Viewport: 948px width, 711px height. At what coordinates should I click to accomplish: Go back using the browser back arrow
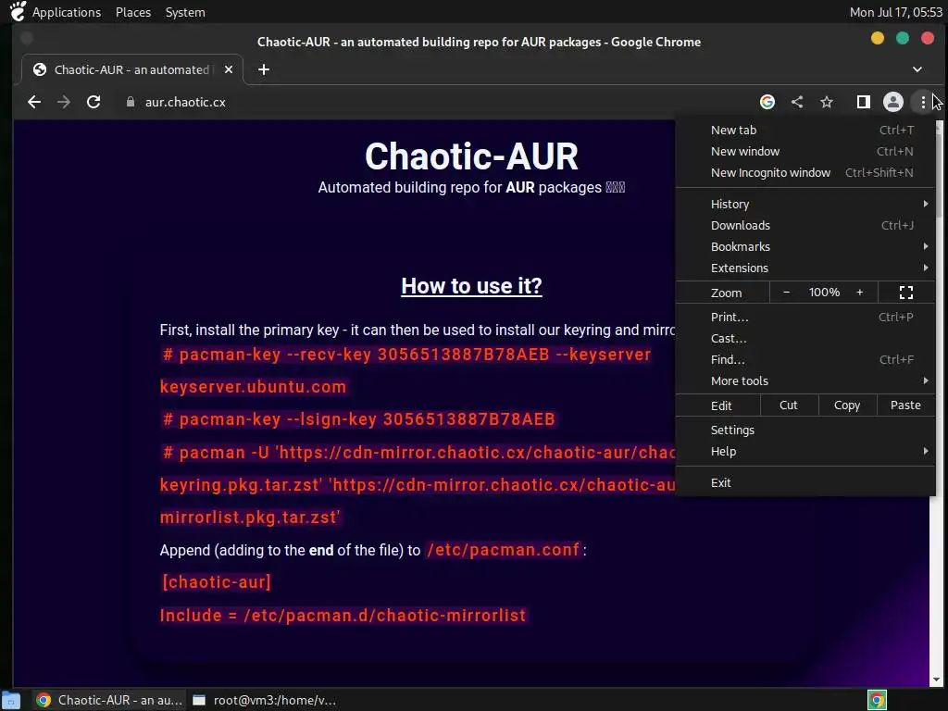click(x=34, y=102)
